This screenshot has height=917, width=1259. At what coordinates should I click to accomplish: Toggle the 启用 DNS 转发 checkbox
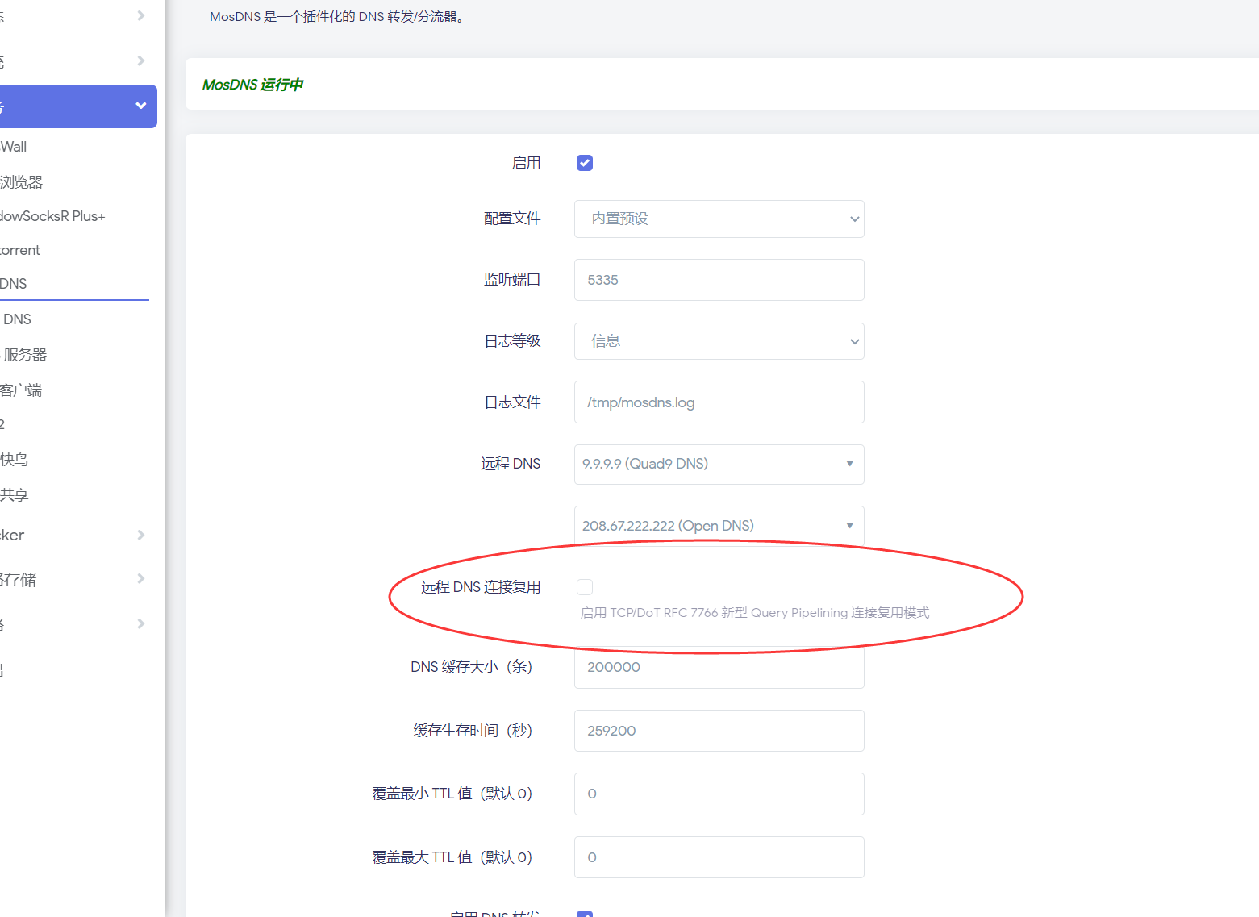point(585,912)
